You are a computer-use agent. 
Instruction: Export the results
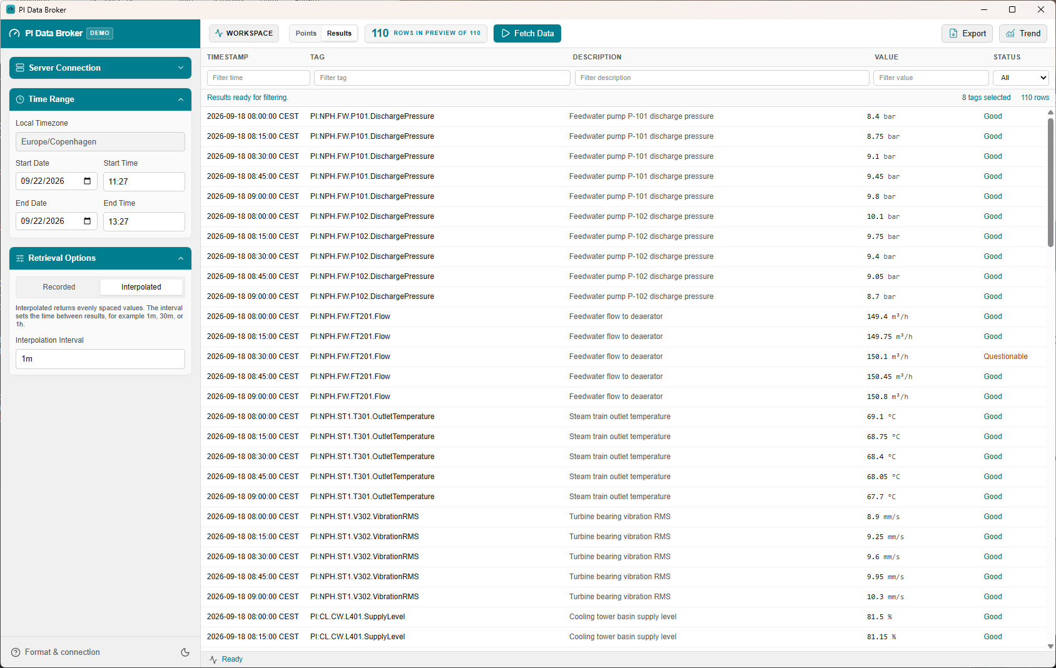968,33
